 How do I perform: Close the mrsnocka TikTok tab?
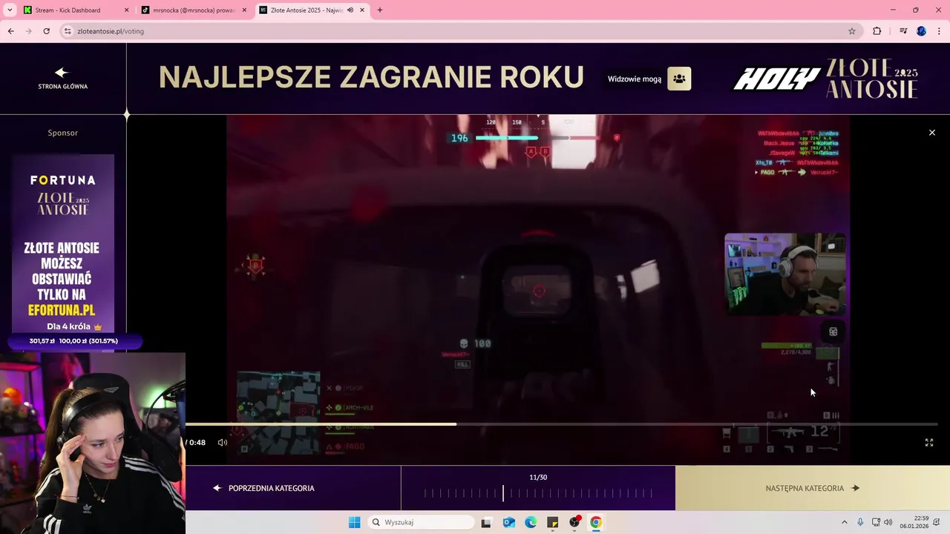coord(244,10)
